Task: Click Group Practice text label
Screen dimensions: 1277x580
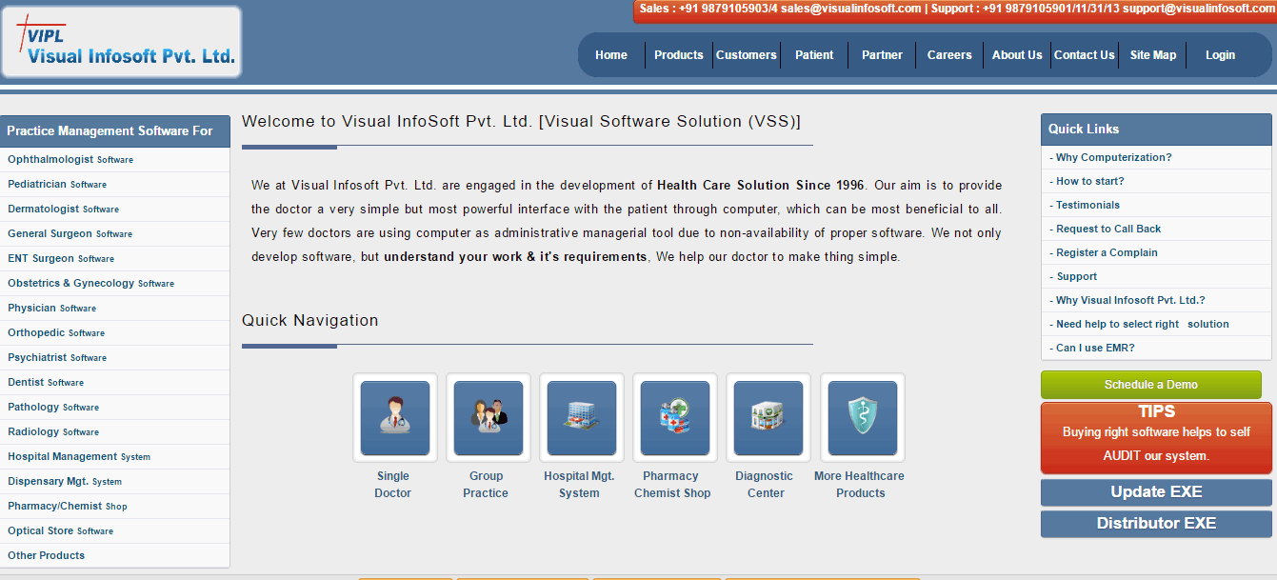Action: tap(486, 485)
